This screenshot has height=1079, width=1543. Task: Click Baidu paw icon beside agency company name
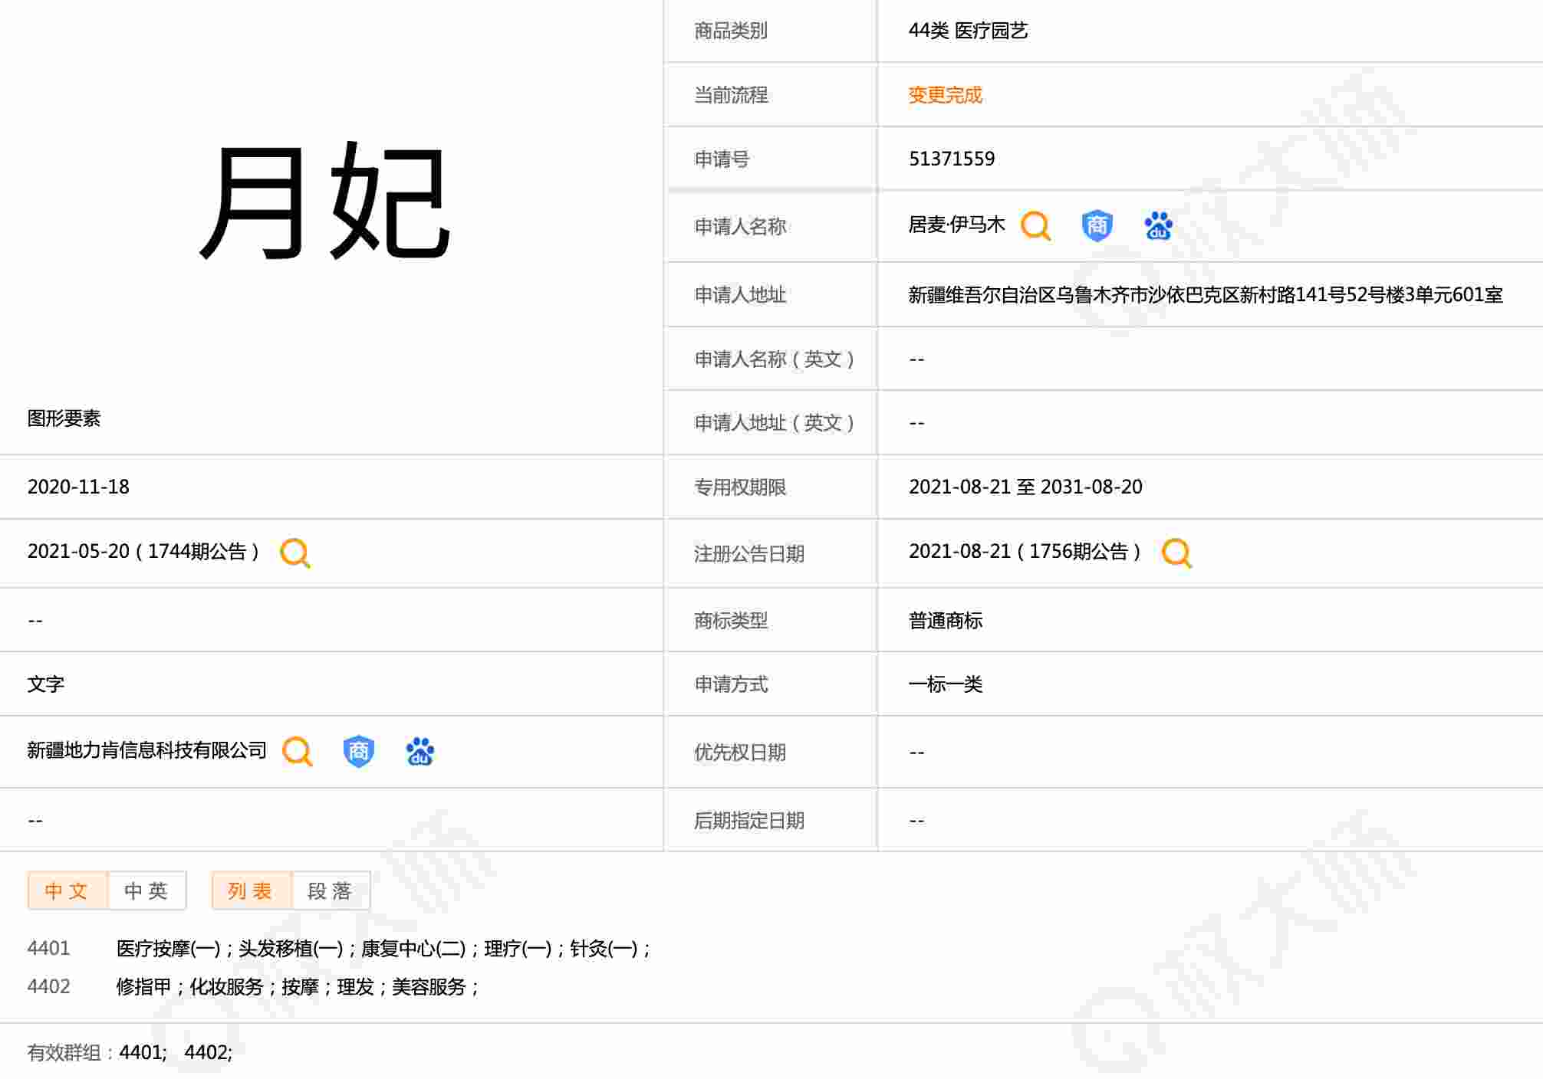(419, 752)
